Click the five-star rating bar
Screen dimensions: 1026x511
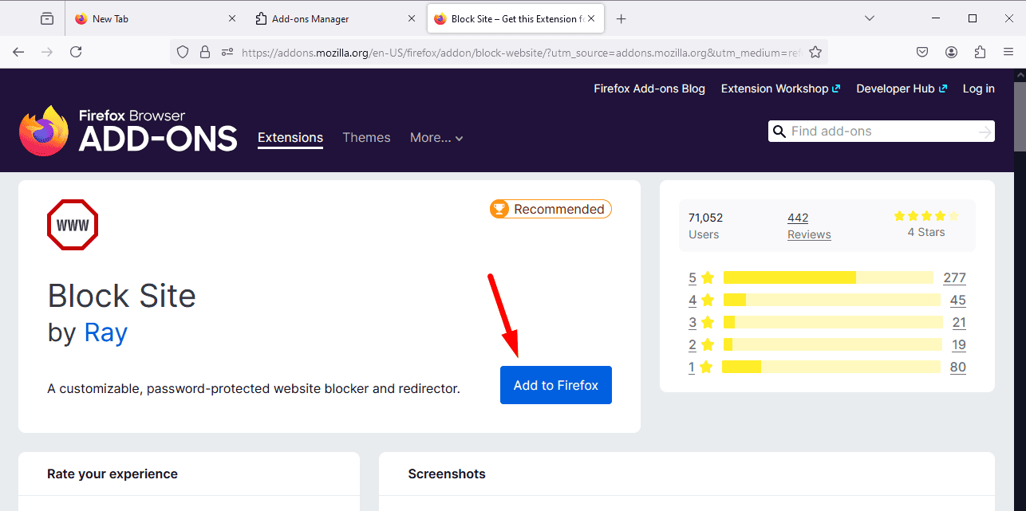[828, 277]
